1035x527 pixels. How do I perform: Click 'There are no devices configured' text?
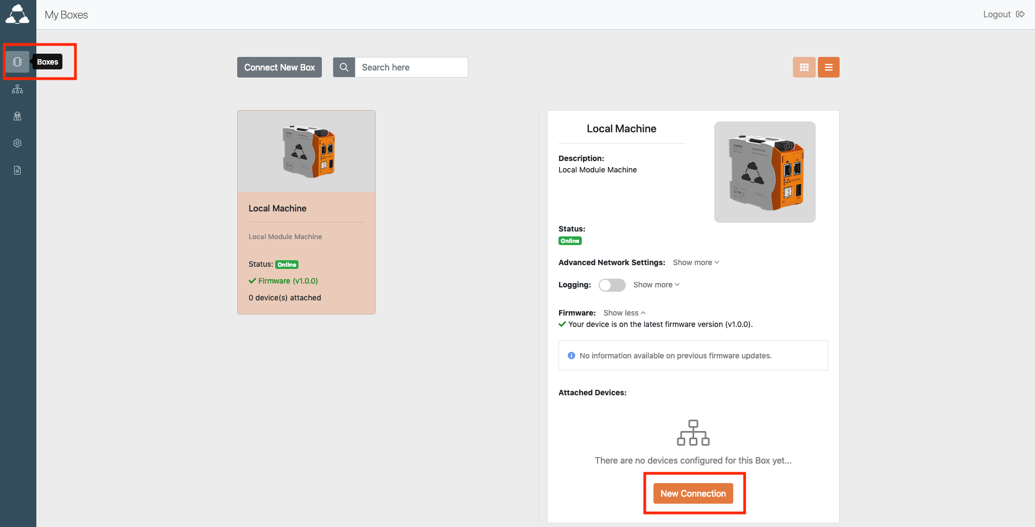click(693, 460)
